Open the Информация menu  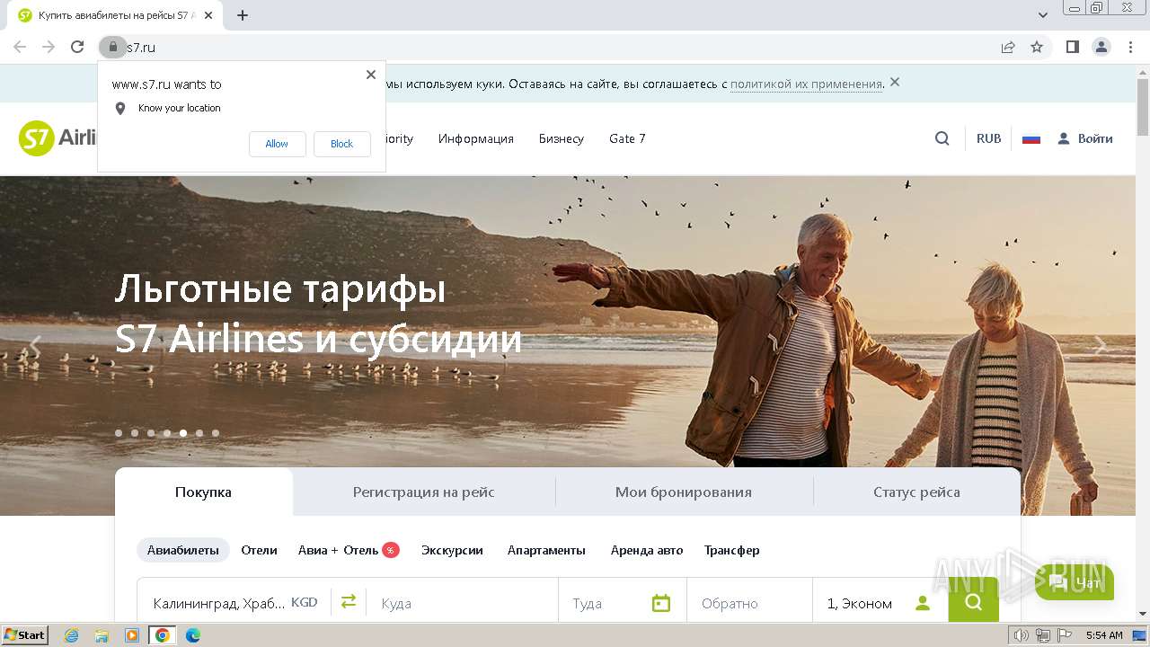[x=476, y=138]
